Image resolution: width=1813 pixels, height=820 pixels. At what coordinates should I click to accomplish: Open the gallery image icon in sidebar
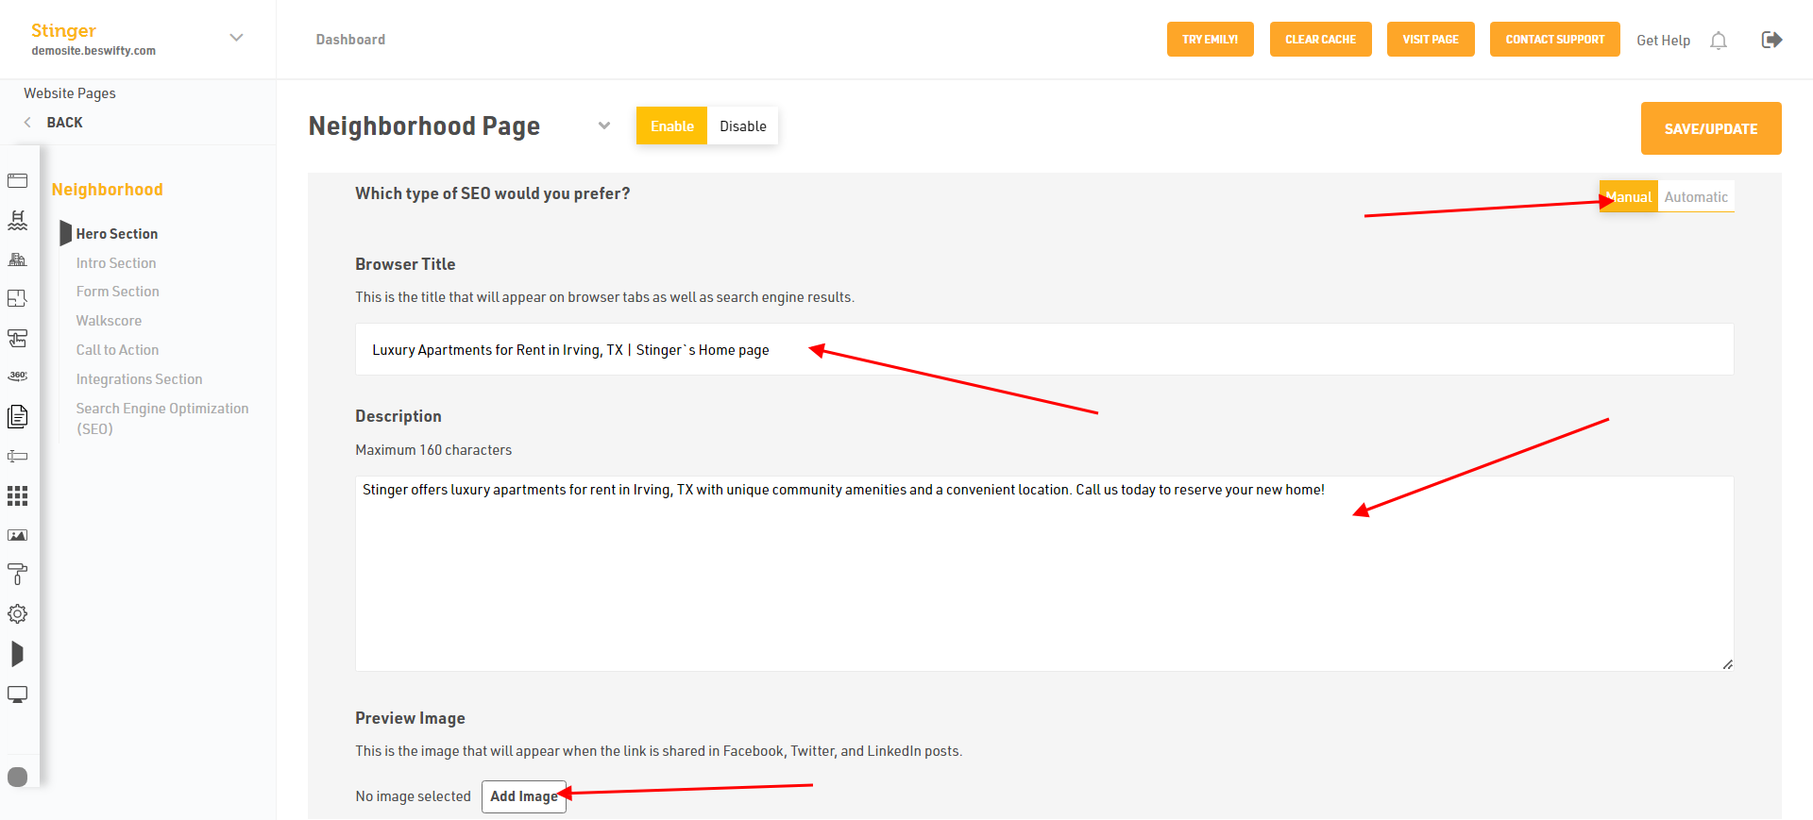(17, 535)
